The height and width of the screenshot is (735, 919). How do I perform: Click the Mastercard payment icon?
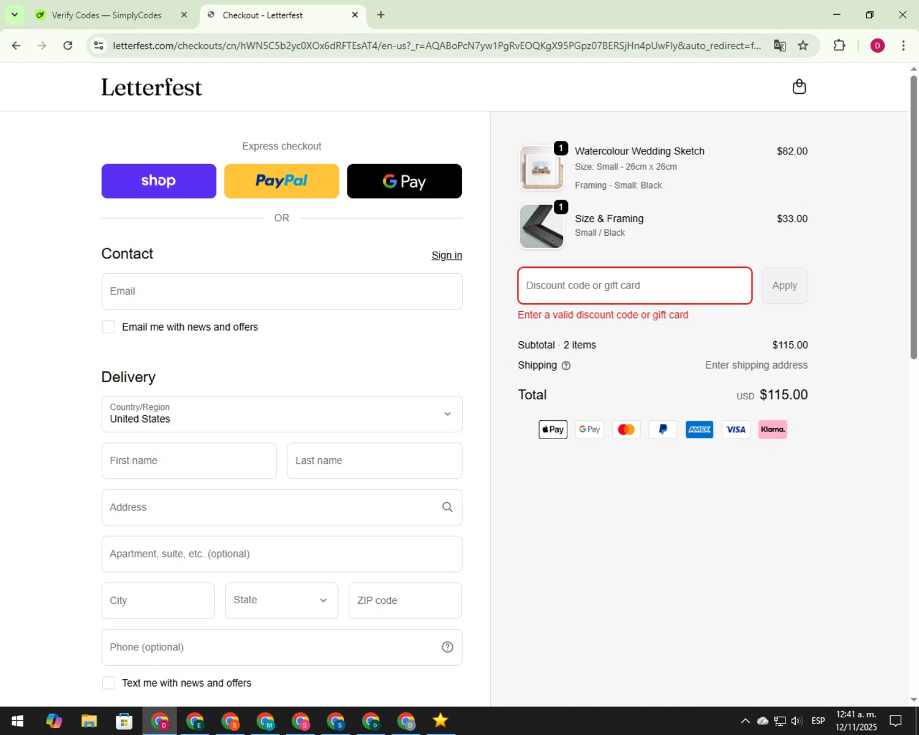pyautogui.click(x=626, y=429)
